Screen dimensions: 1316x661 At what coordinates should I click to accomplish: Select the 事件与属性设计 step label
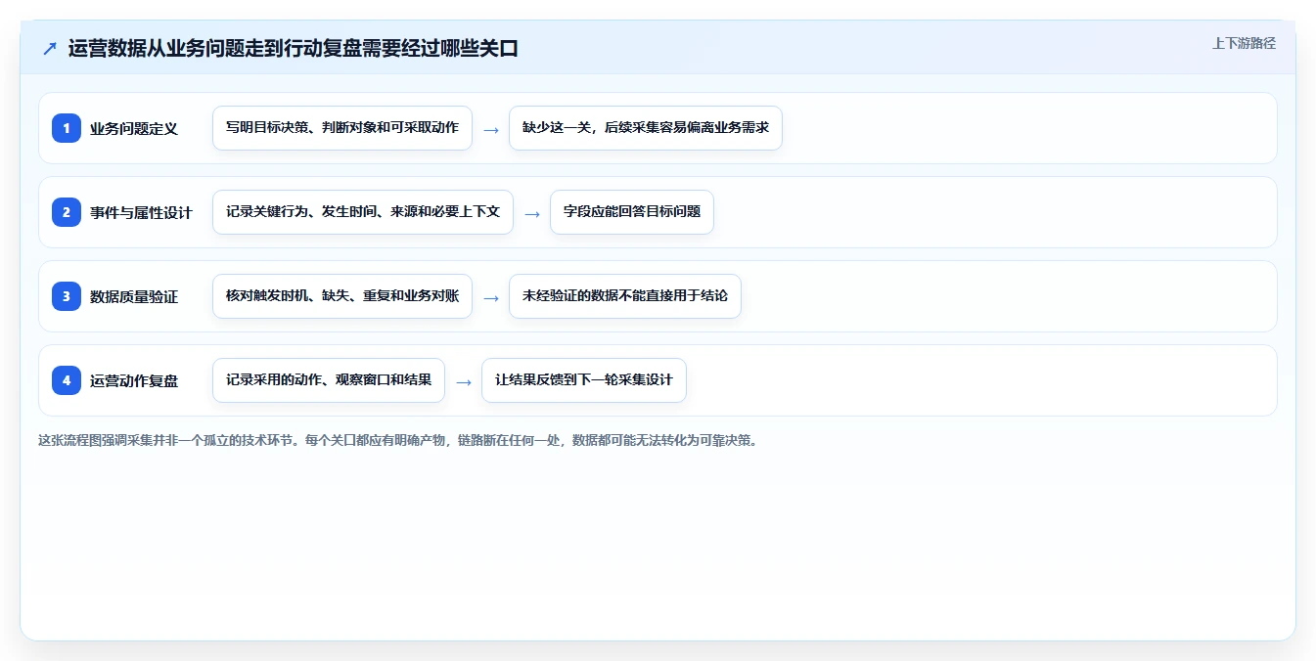[x=141, y=212]
